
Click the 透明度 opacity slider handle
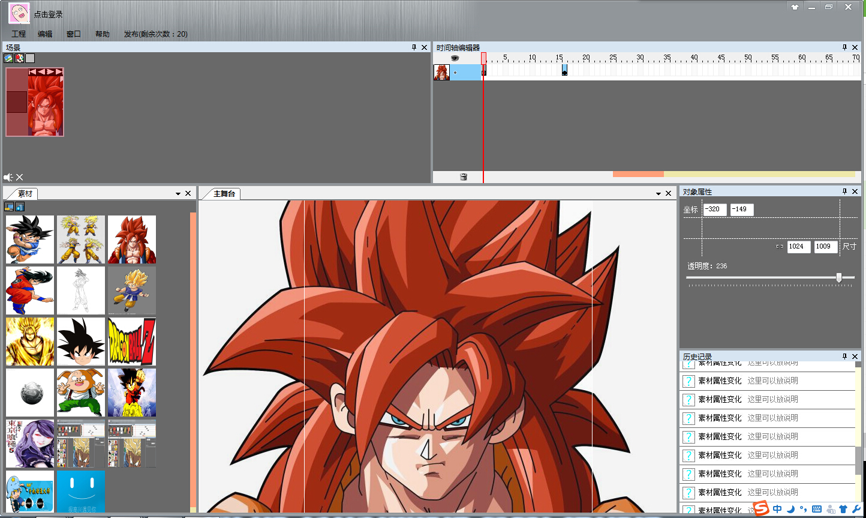(x=839, y=277)
